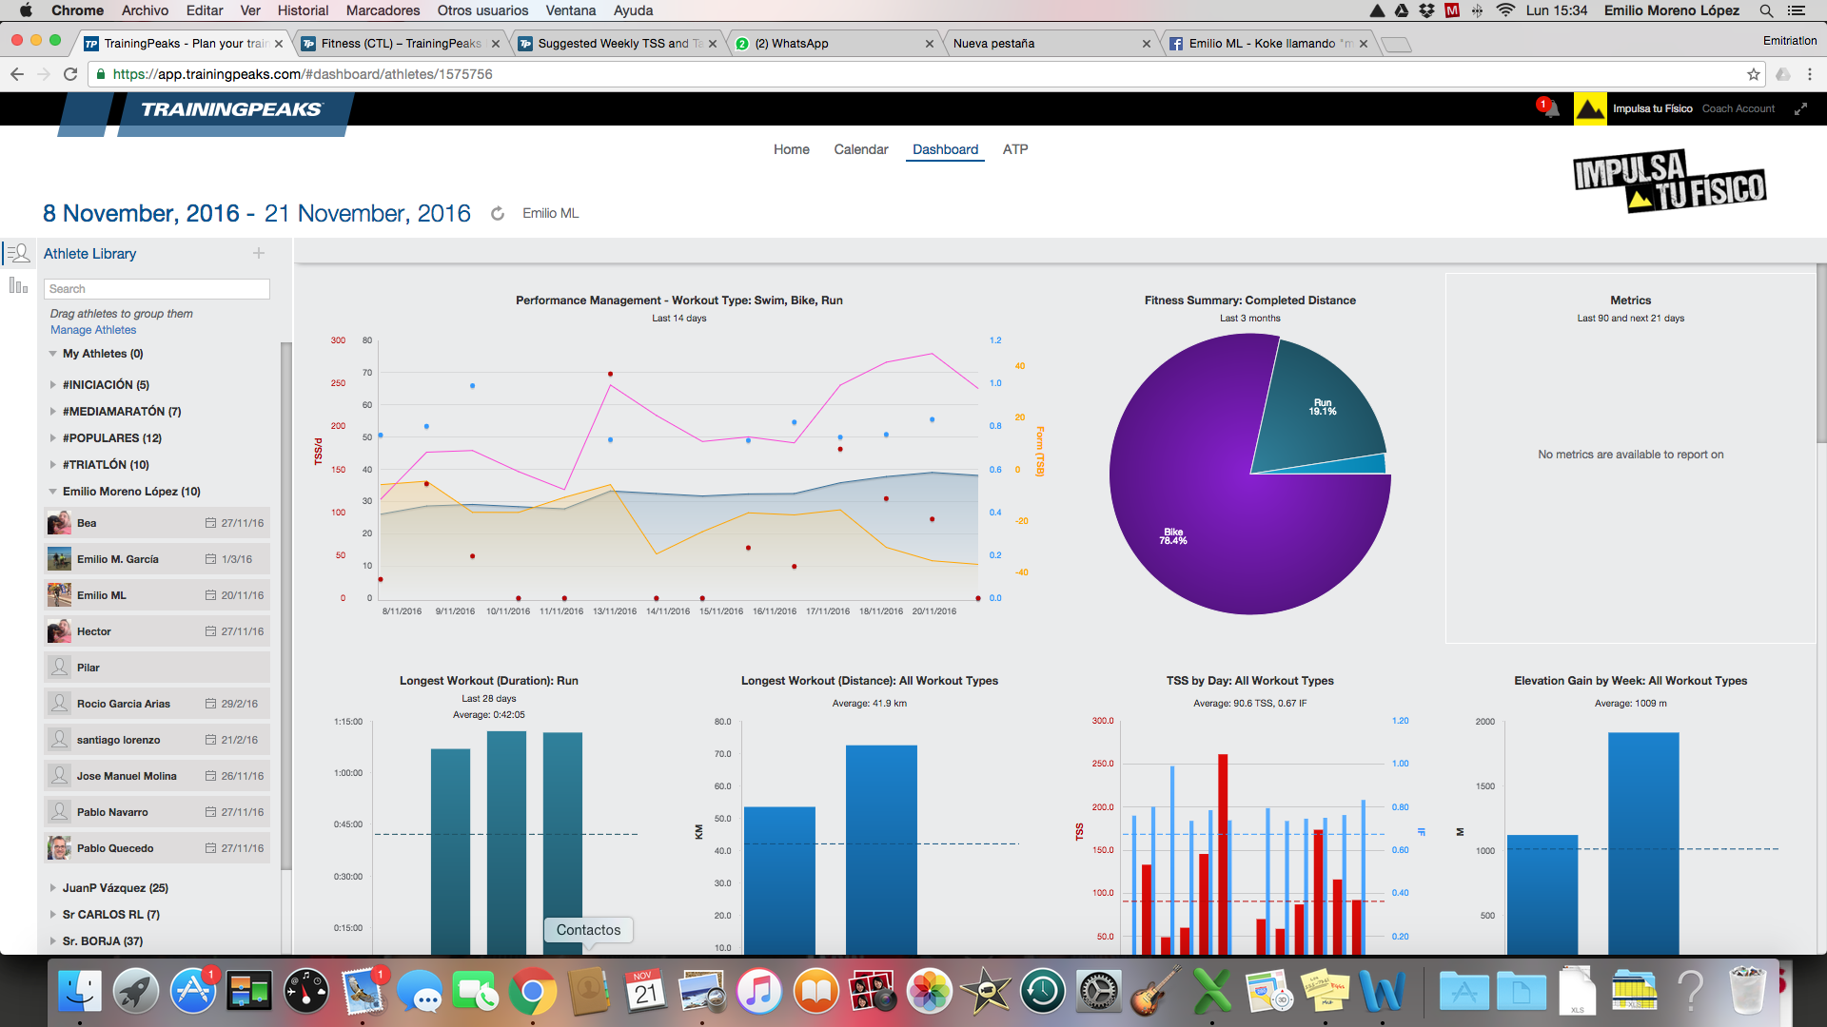The height and width of the screenshot is (1027, 1827).
Task: Select athlete Pablo Quecedo
Action: pos(115,848)
